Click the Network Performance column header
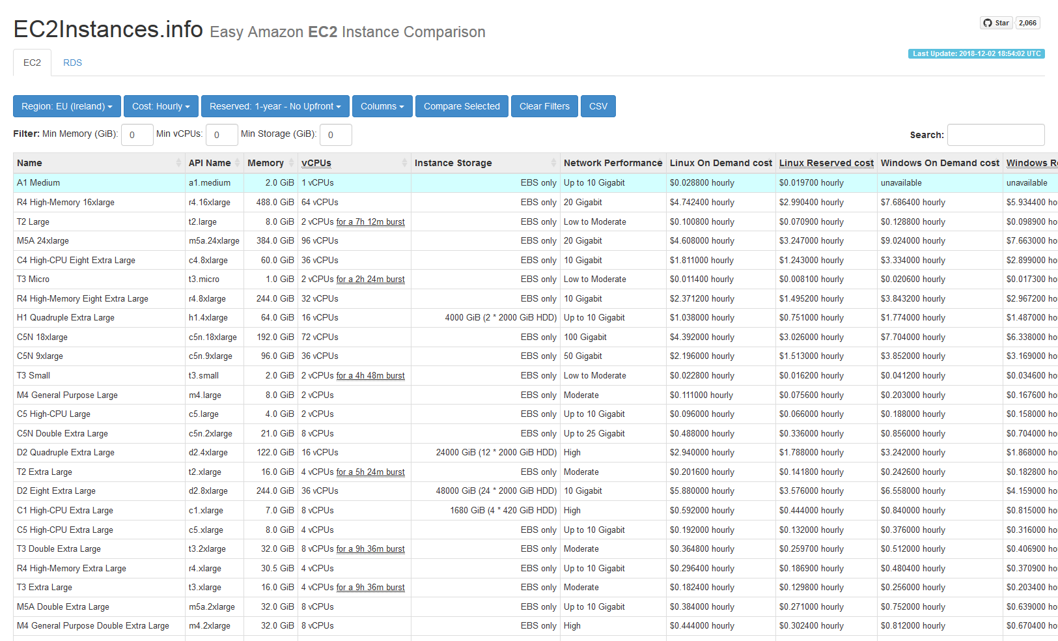The width and height of the screenshot is (1058, 641). point(613,163)
